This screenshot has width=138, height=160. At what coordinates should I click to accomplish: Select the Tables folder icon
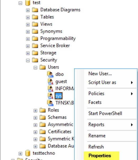point(35,17)
